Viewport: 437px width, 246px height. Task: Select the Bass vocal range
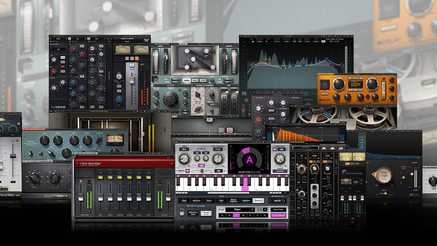[184, 201]
